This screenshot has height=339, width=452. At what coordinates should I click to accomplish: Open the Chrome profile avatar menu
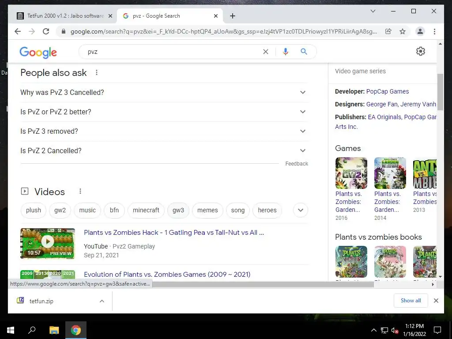click(420, 31)
